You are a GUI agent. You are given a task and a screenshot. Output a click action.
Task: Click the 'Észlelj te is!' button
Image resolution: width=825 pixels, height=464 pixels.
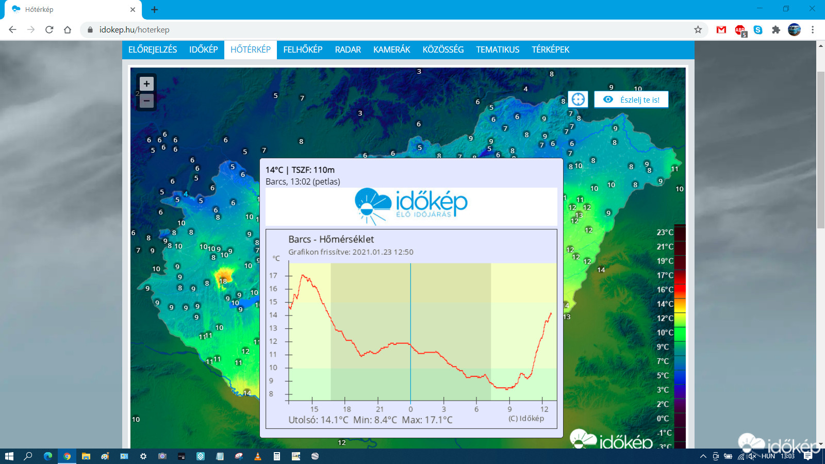(631, 100)
